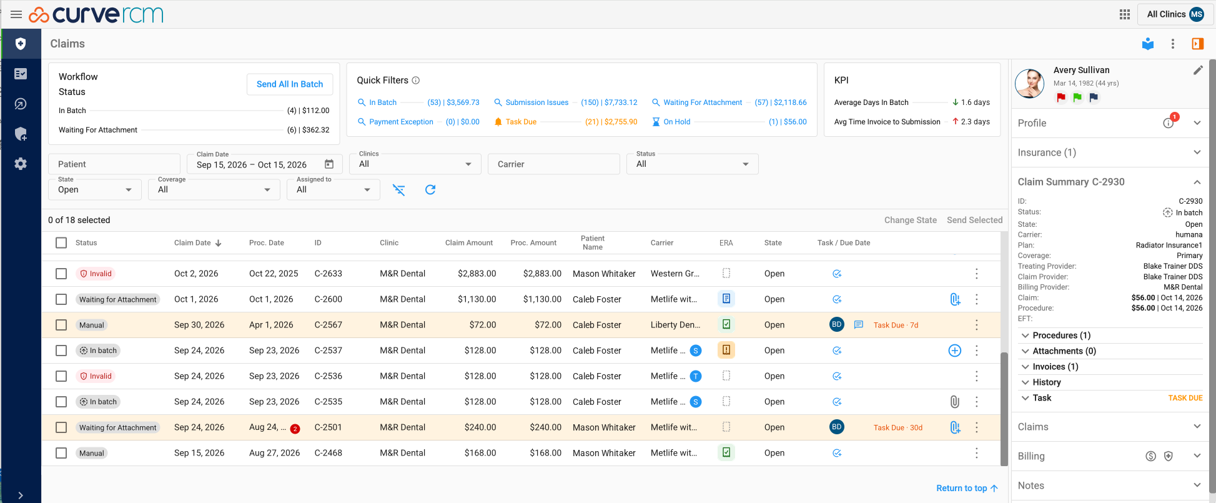Click the red patient flag
Viewport: 1216px width, 503px height.
tap(1061, 97)
